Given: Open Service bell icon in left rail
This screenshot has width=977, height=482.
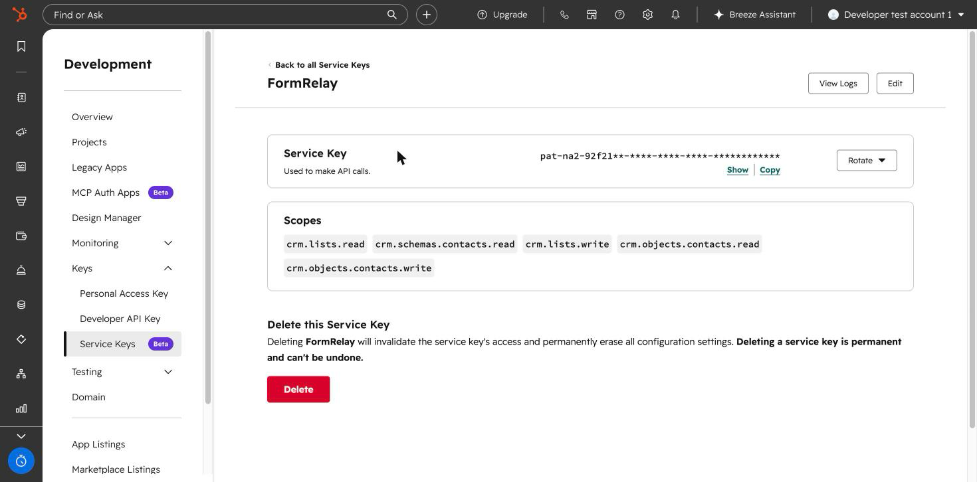Looking at the screenshot, I should tap(21, 270).
